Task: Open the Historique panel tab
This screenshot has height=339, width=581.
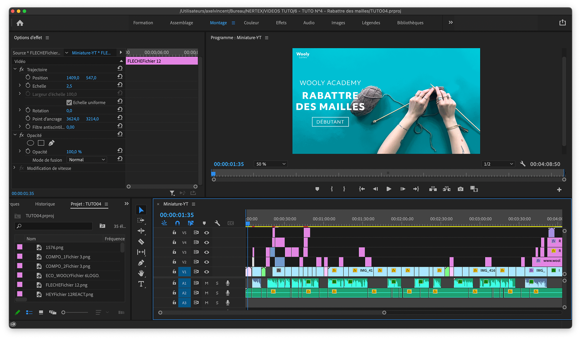Action: pos(45,204)
